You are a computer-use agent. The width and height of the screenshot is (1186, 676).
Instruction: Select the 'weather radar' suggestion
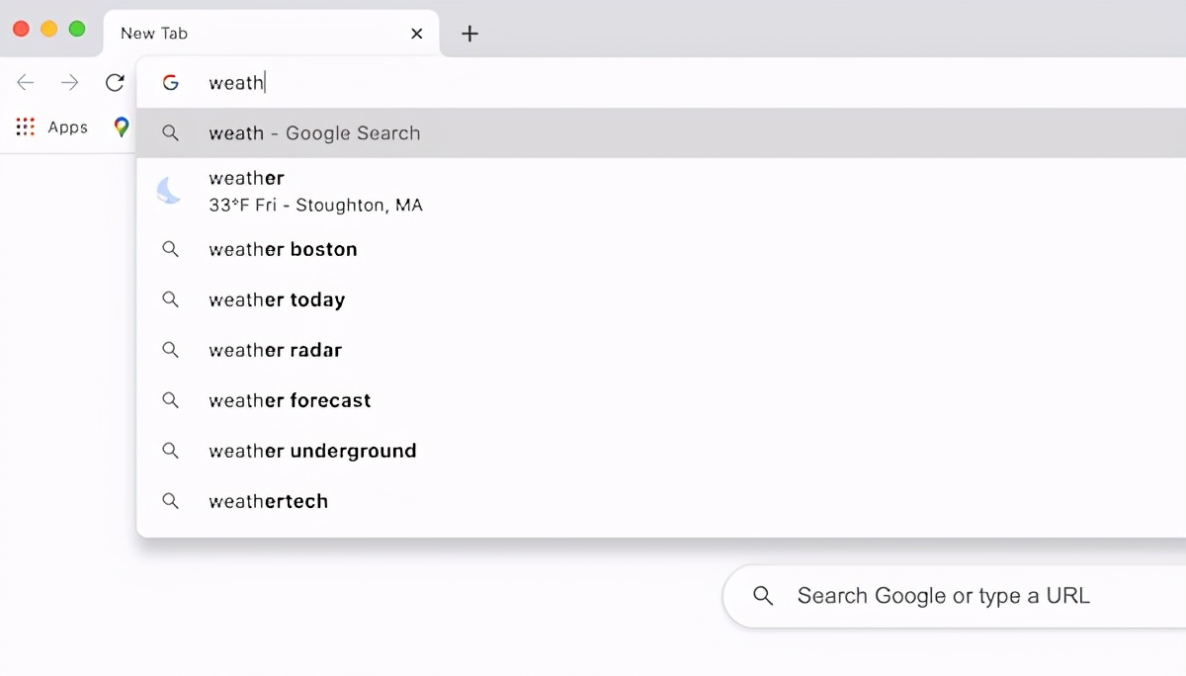pos(275,351)
